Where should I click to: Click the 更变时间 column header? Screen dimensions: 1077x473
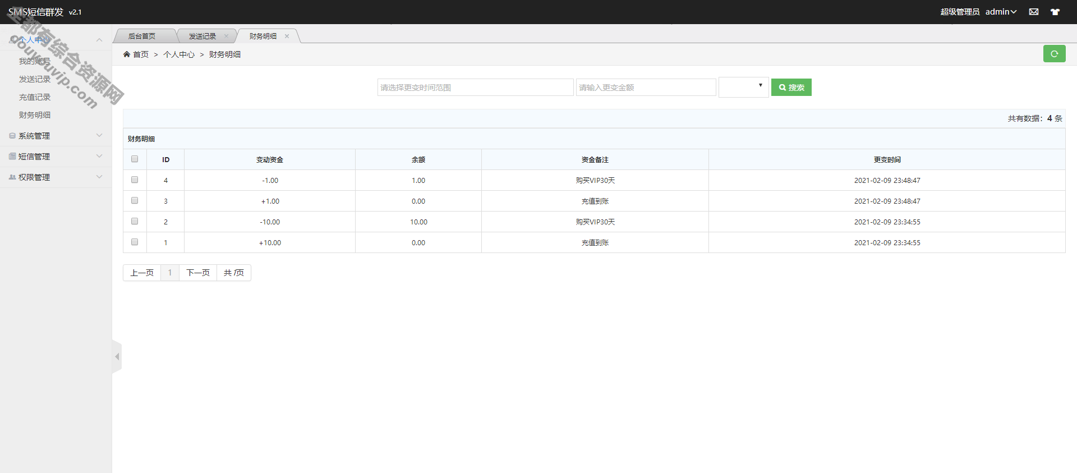[887, 160]
